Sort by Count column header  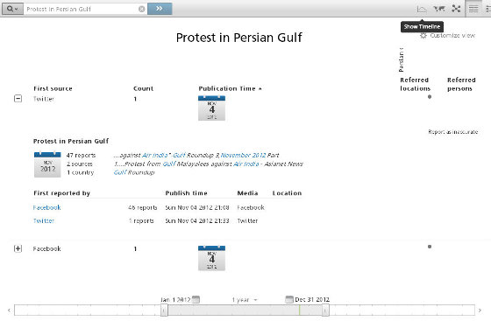point(144,88)
